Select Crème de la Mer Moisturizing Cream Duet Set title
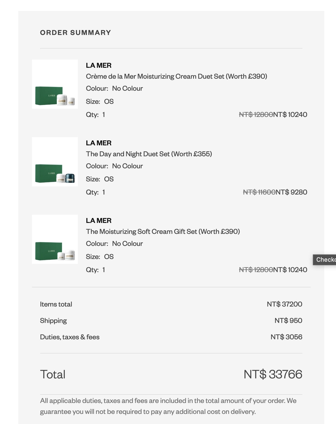336x424 pixels. point(176,76)
